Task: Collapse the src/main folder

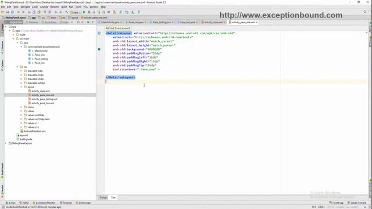Action: (x=13, y=39)
